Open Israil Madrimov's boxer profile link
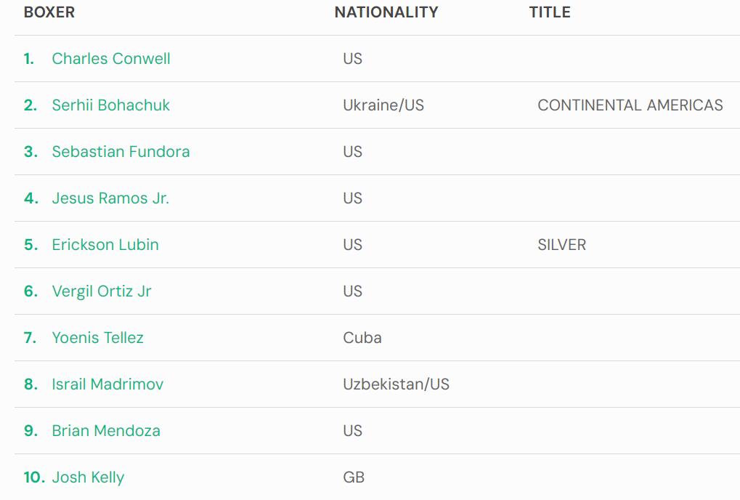This screenshot has width=740, height=500. click(107, 384)
